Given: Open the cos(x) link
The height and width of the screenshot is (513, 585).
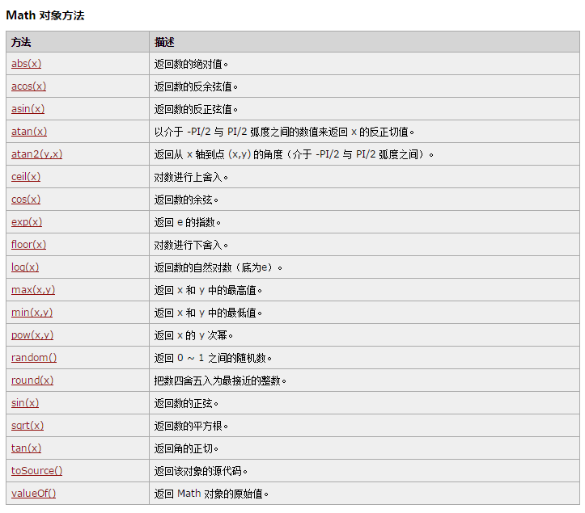Looking at the screenshot, I should tap(26, 200).
